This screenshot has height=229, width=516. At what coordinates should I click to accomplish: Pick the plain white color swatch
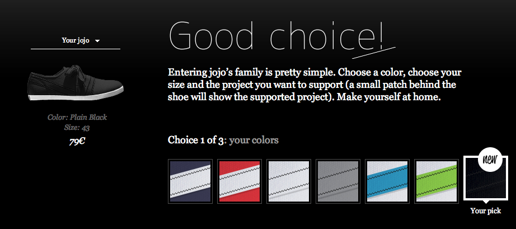pyautogui.click(x=289, y=181)
